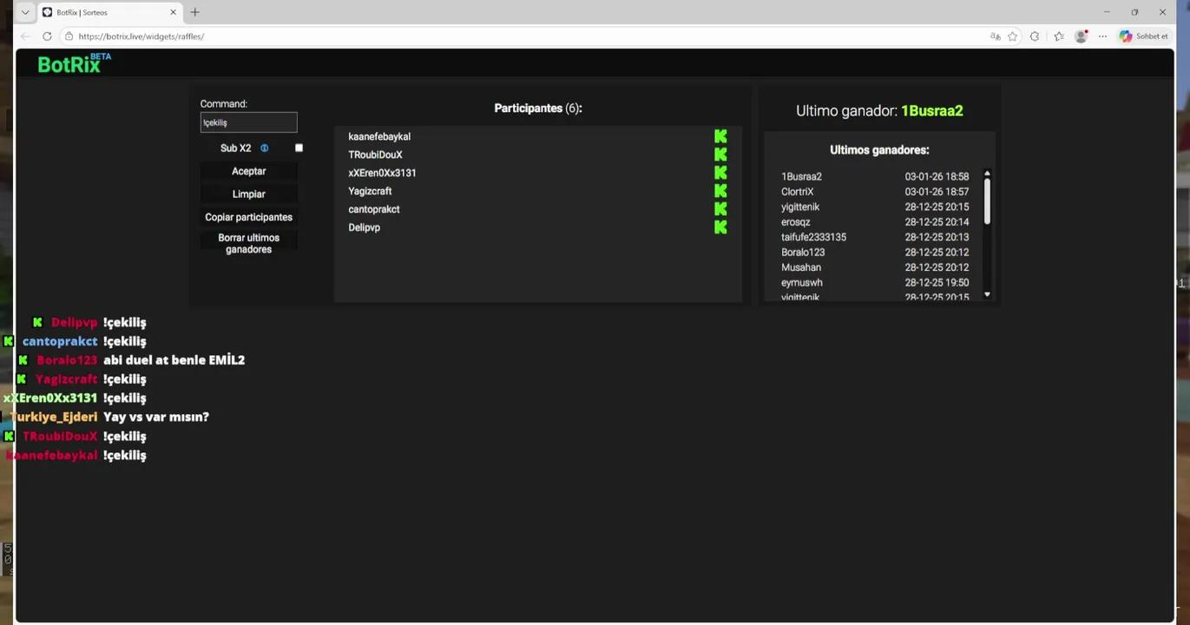Click the green 1Busraa2 last winner name
This screenshot has height=625, width=1190.
tap(932, 111)
